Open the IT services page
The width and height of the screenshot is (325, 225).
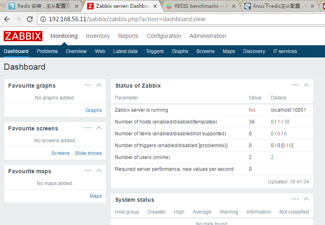coord(285,51)
